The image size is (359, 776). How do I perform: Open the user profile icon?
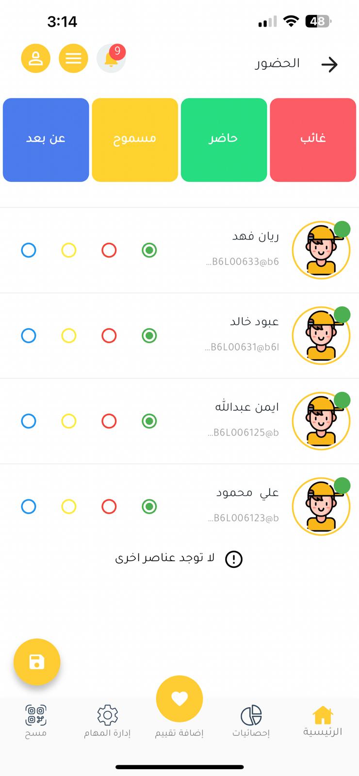[35, 59]
